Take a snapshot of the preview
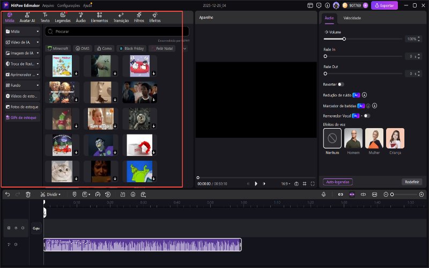 (297, 184)
